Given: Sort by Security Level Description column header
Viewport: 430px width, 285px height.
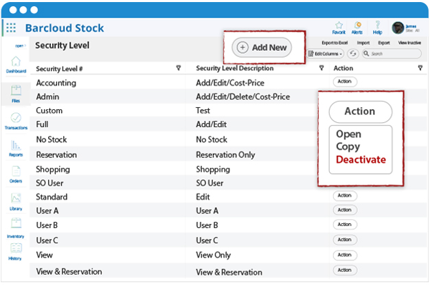Looking at the screenshot, I should point(235,68).
